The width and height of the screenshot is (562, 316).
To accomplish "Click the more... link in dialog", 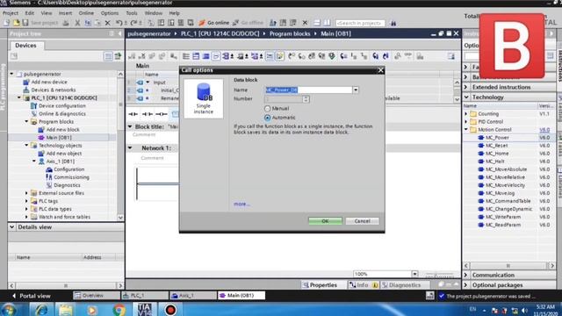I will [x=241, y=204].
